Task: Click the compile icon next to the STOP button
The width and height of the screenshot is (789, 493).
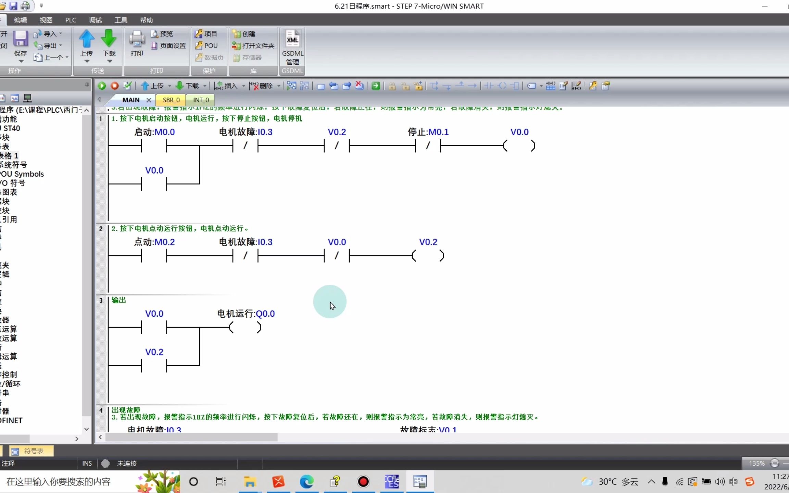Action: tap(127, 86)
